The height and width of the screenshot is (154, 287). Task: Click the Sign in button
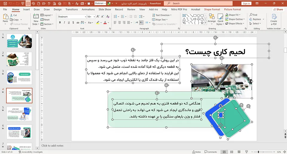(x=246, y=4)
